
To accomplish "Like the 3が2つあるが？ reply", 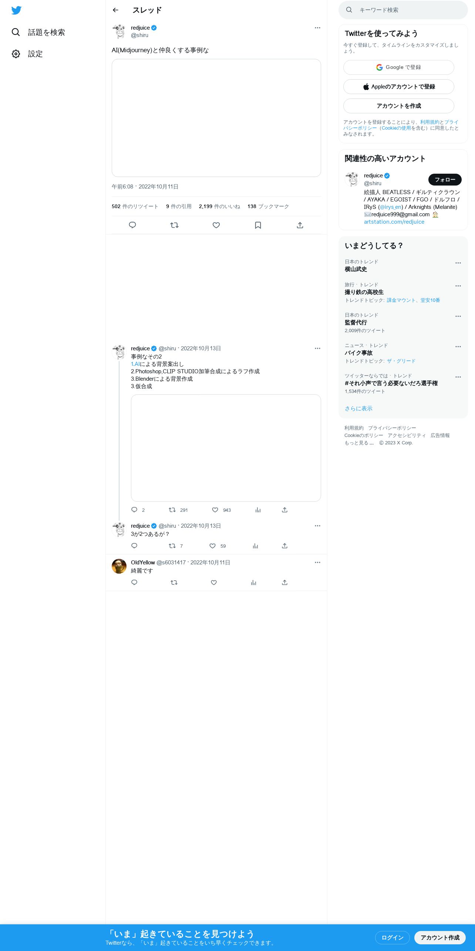I will click(x=212, y=546).
